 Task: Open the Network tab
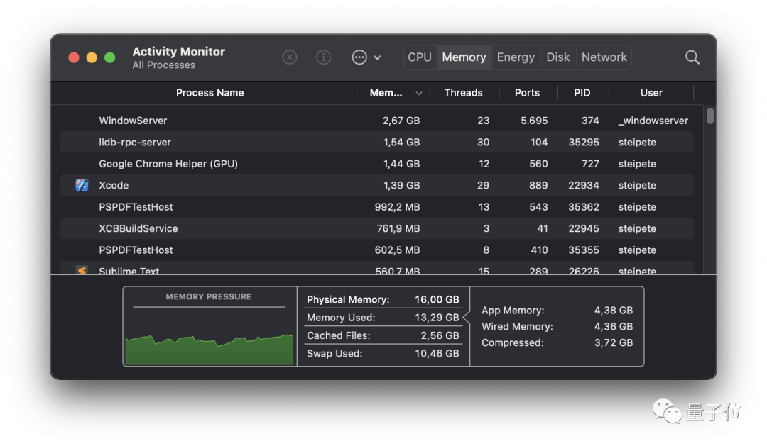pos(604,57)
